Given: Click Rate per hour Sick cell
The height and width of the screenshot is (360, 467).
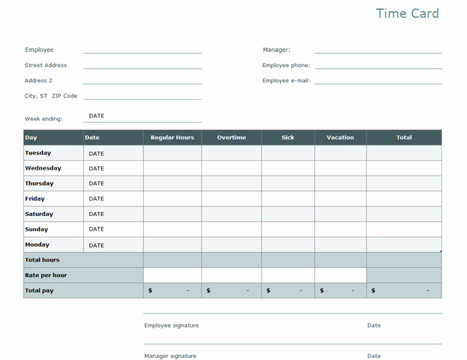Looking at the screenshot, I should tap(288, 275).
